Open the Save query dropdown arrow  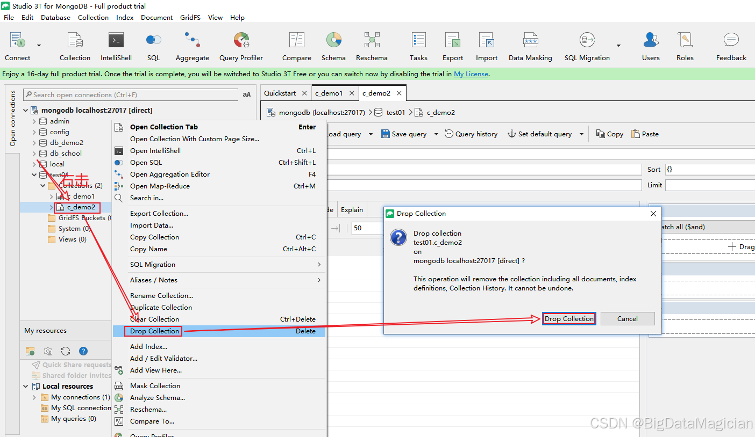pyautogui.click(x=436, y=134)
